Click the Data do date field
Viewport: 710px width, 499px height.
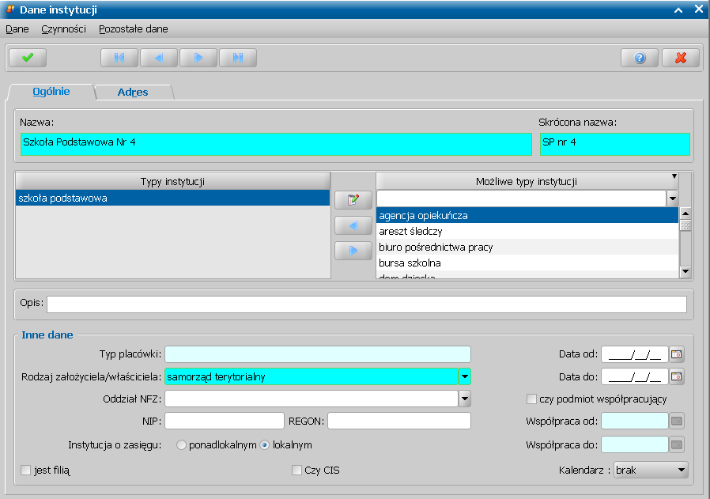tap(635, 376)
